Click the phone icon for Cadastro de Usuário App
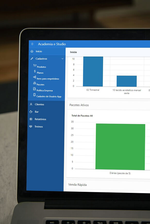This screenshot has width=150, height=224. click(34, 95)
